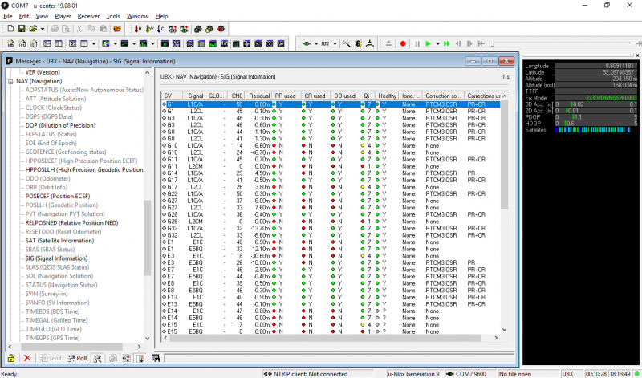642x378 pixels.
Task: Open the Window menu
Action: [137, 16]
